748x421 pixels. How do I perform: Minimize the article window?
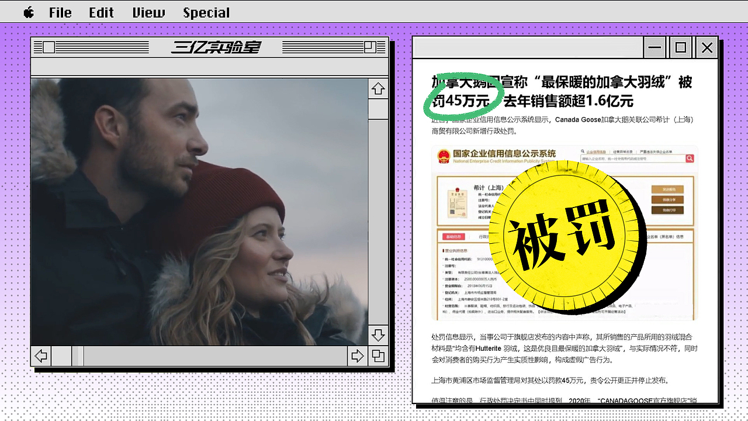655,47
